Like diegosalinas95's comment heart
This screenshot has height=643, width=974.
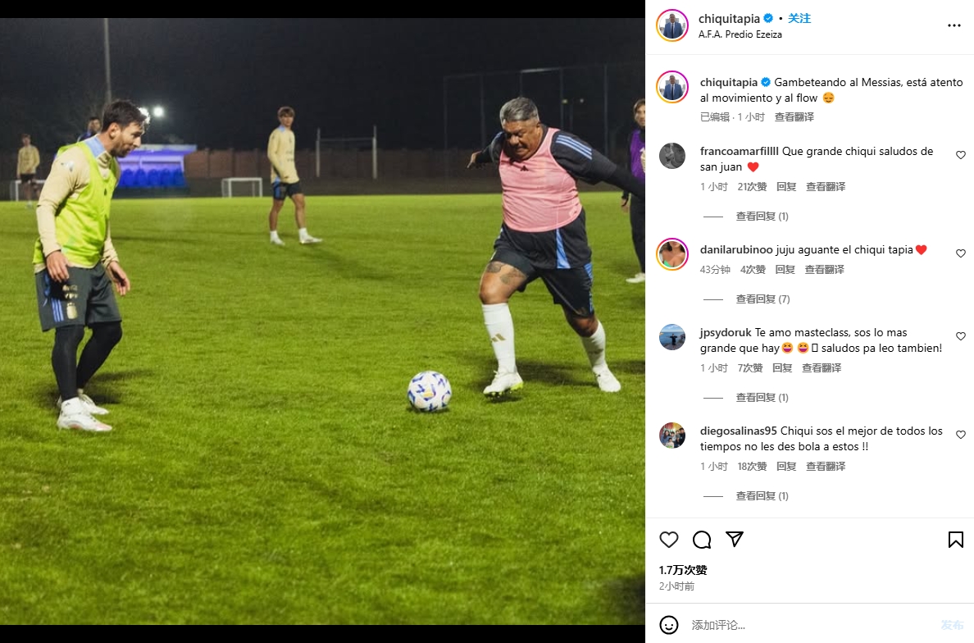coord(961,435)
